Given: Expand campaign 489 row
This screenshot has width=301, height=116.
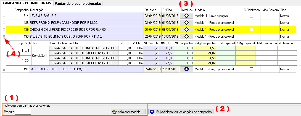Looking at the screenshot, I should click(4, 30).
